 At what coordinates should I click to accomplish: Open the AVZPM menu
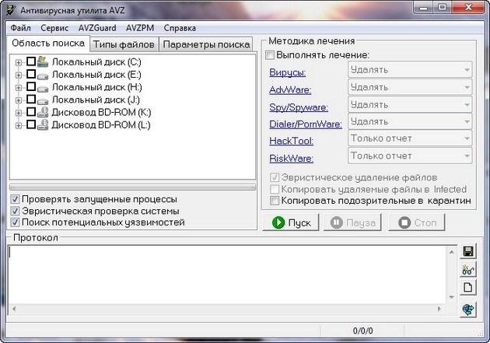[140, 28]
